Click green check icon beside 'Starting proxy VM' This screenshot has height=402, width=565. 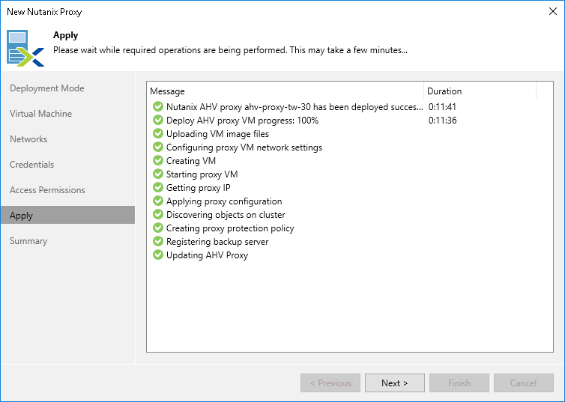point(158,174)
